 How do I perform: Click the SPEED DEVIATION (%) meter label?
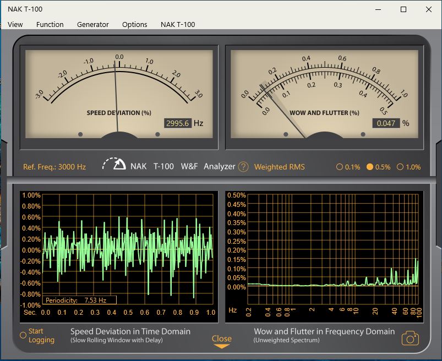click(x=119, y=113)
